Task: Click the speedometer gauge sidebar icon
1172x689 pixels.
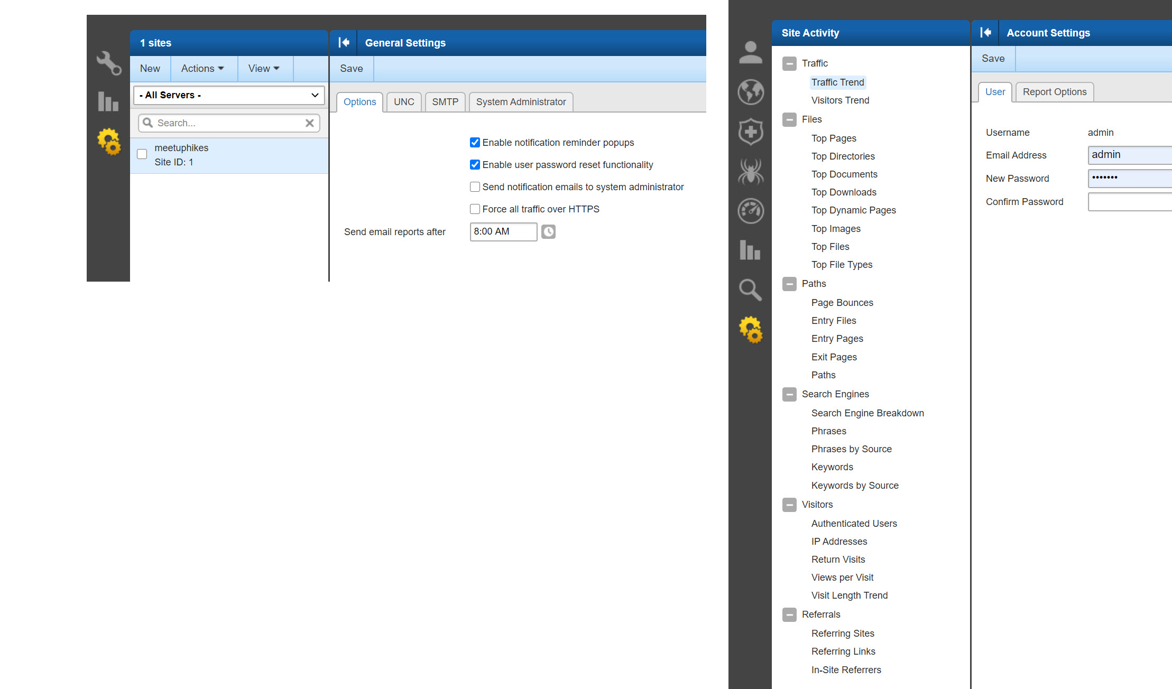Action: pos(750,211)
